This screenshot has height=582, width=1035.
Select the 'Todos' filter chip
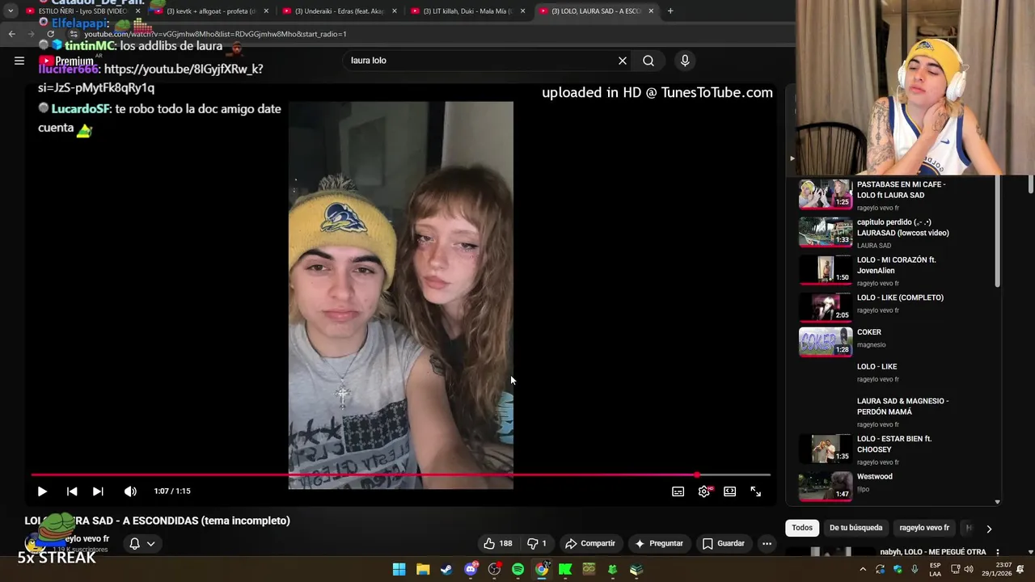point(802,528)
